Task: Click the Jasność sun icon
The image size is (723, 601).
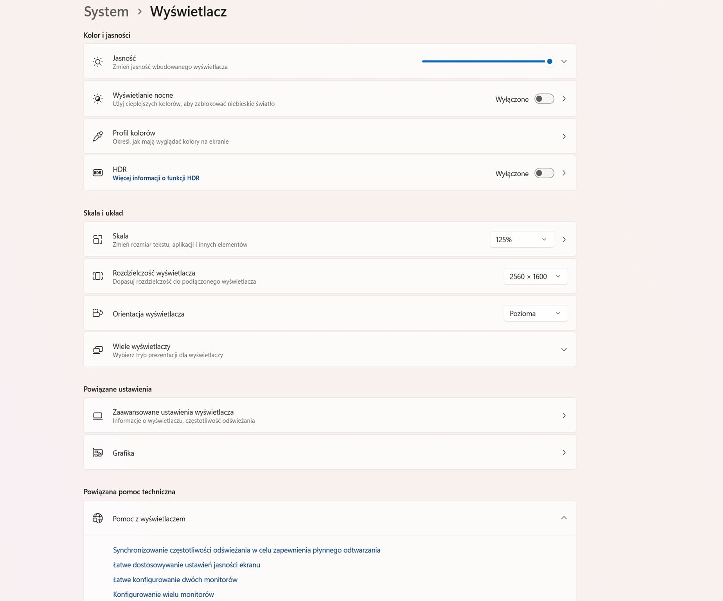Action: click(97, 61)
